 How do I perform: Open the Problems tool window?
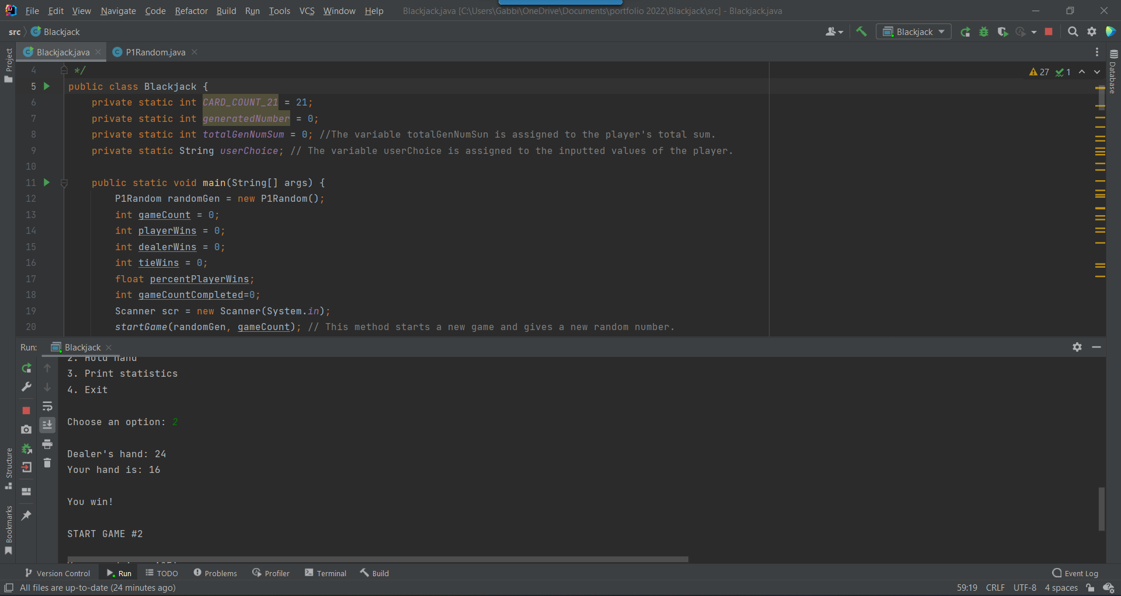pos(215,573)
